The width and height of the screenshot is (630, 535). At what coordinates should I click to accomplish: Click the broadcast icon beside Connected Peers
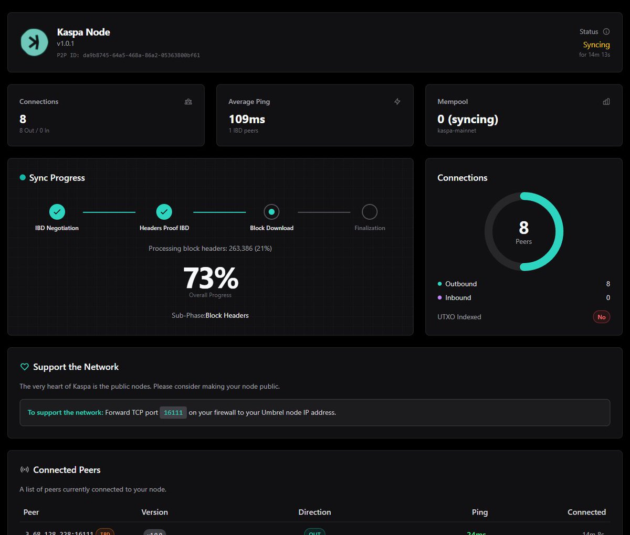pos(24,470)
